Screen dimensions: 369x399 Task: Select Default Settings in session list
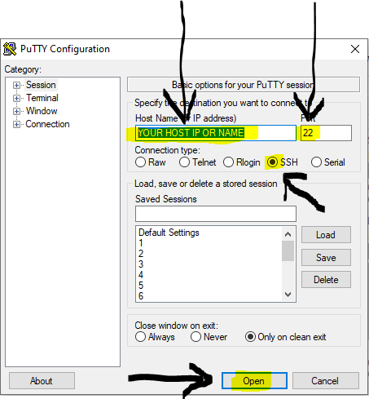[x=169, y=233]
